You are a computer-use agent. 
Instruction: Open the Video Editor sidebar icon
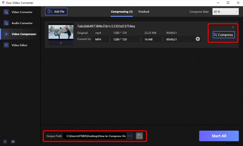tap(6, 45)
